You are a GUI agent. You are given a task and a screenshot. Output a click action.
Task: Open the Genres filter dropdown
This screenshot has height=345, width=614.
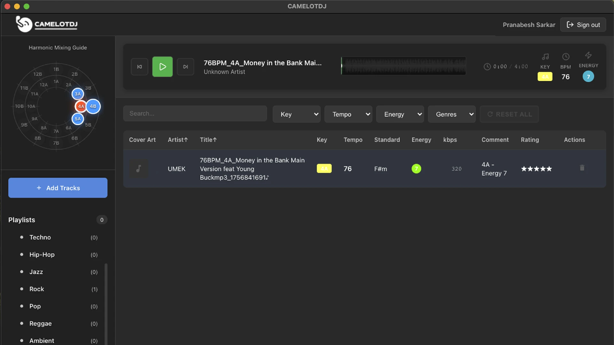pyautogui.click(x=452, y=114)
